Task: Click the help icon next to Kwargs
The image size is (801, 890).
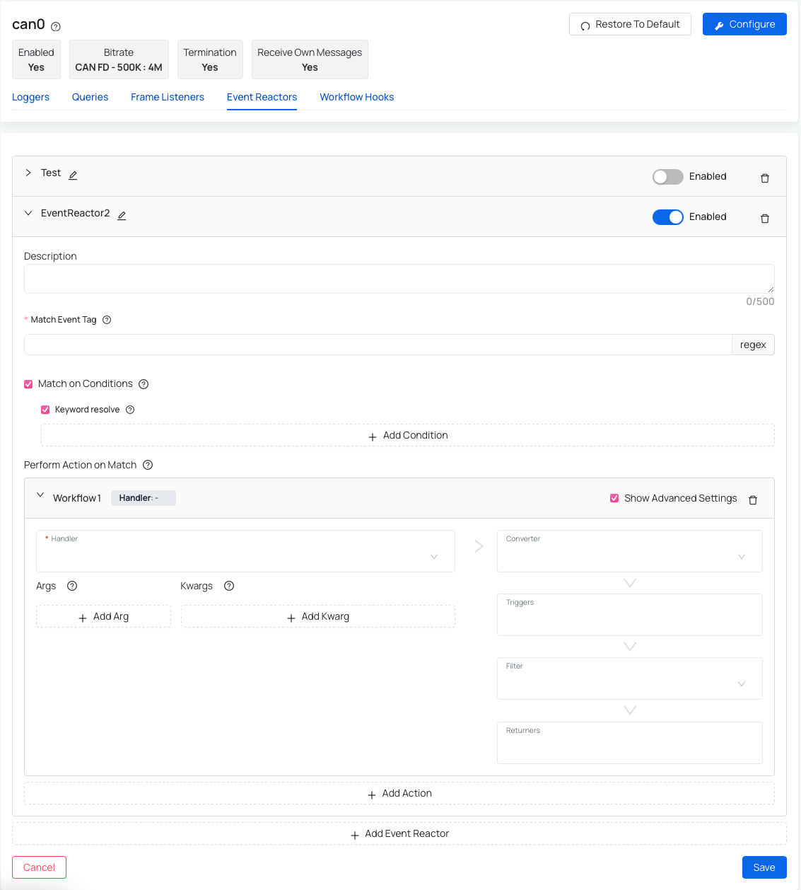Action: coord(228,586)
